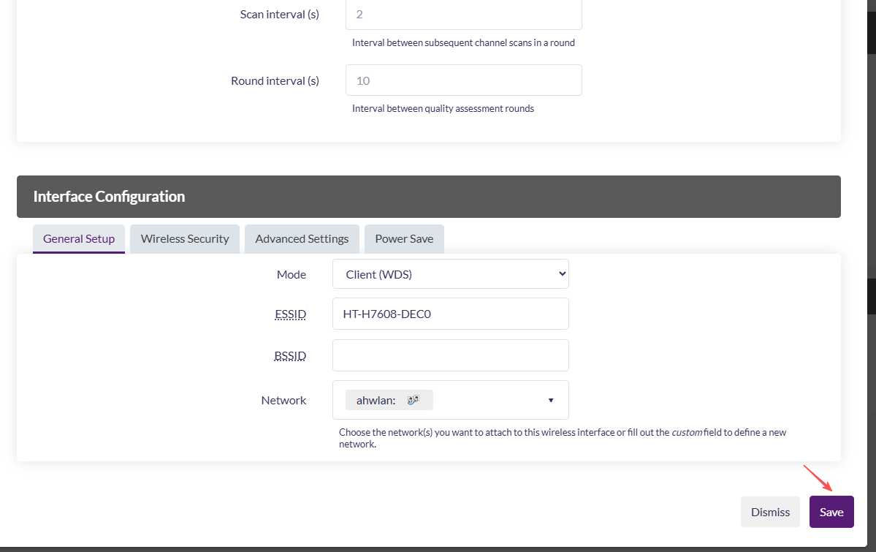Click the ESSID field label
This screenshot has width=876, height=552.
tap(290, 314)
